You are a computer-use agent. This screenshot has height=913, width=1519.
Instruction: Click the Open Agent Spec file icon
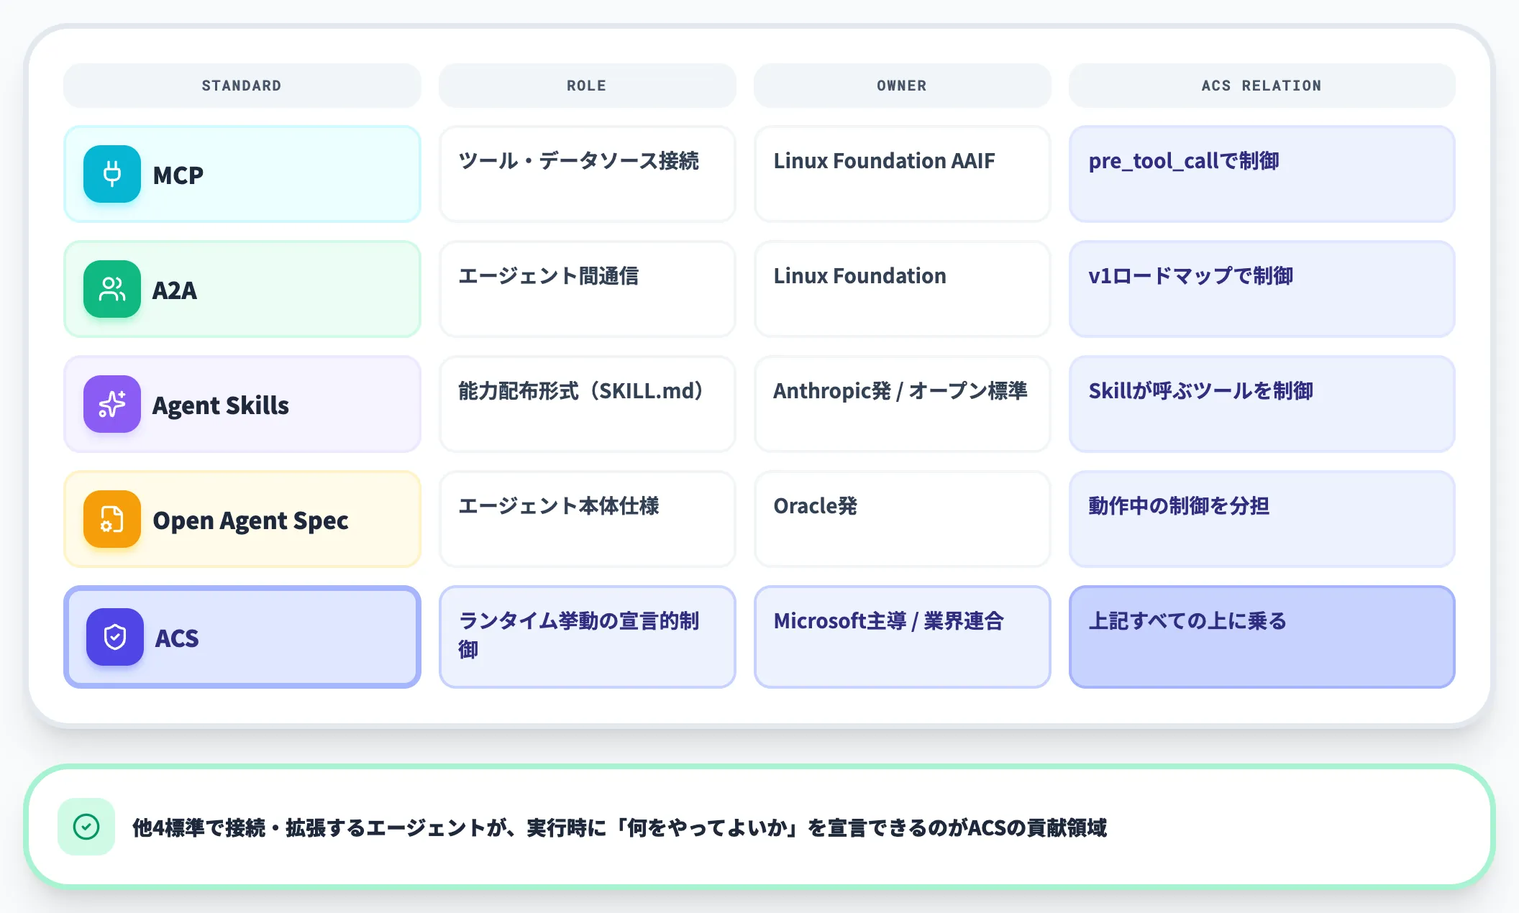point(112,519)
